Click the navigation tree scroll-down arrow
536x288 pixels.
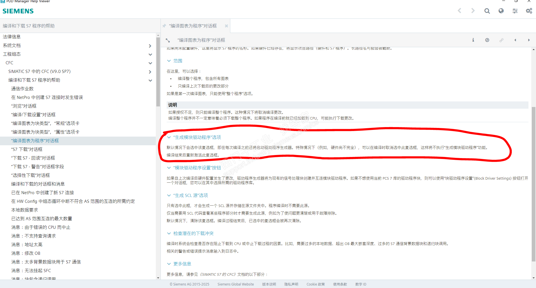point(158,278)
